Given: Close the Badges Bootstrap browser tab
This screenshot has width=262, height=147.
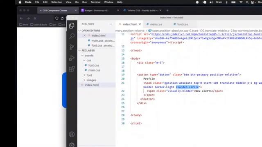Looking at the screenshot, I should [x=118, y=10].
